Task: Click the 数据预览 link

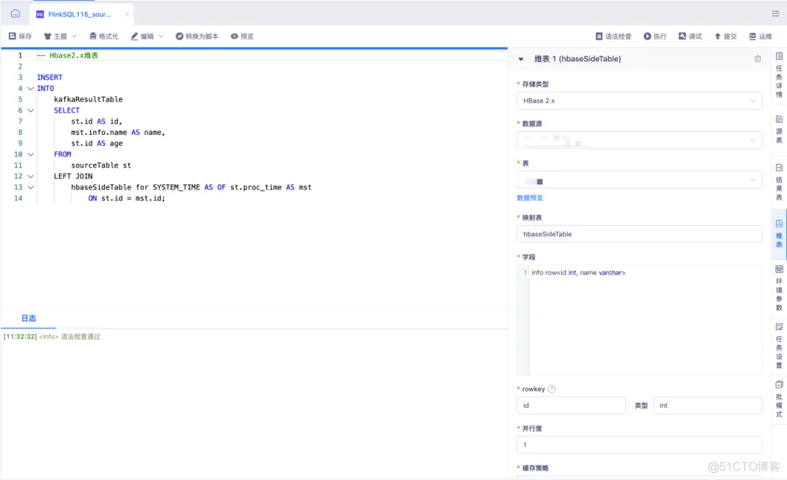Action: click(530, 198)
